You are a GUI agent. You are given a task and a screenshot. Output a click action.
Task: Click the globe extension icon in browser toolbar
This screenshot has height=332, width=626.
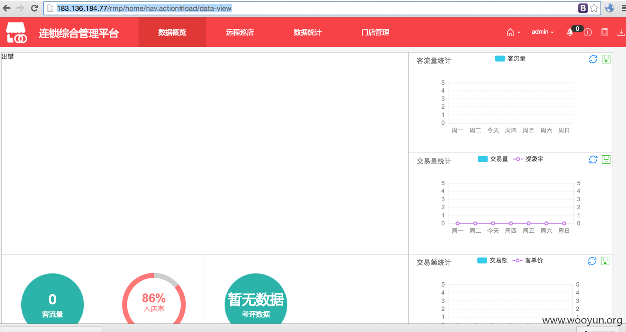609,8
